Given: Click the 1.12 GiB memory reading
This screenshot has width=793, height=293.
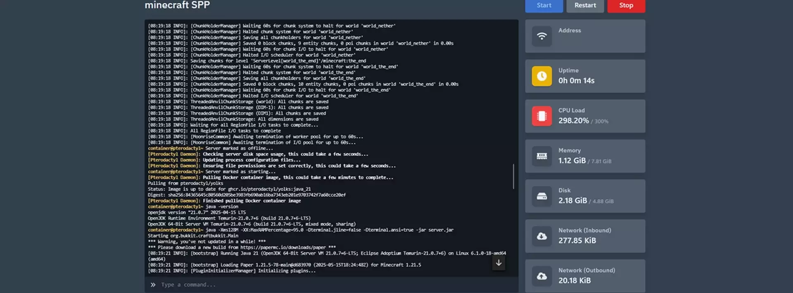Looking at the screenshot, I should coord(572,161).
